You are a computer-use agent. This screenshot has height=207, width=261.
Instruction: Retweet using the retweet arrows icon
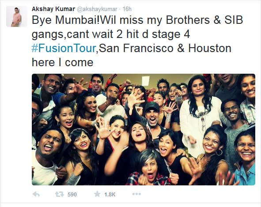click(60, 194)
